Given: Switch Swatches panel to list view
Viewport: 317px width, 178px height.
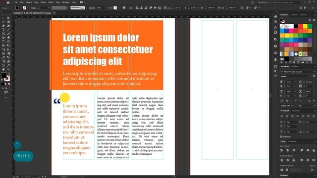Looking at the screenshot, I should tap(310, 20).
